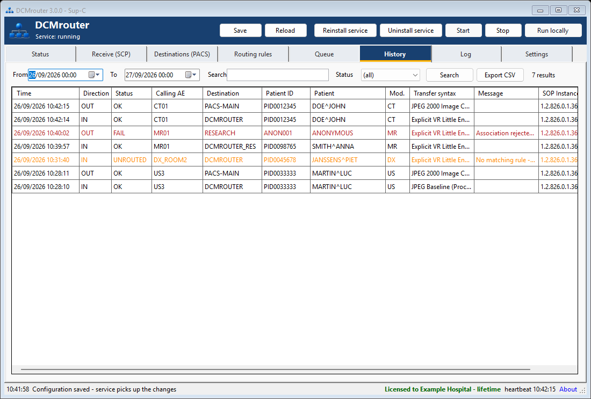Click the No matching rule message cell
The image size is (591, 399).
[506, 159]
